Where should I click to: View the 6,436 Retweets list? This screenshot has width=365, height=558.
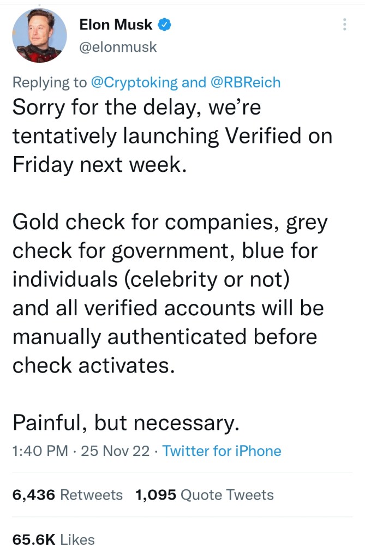(x=67, y=495)
